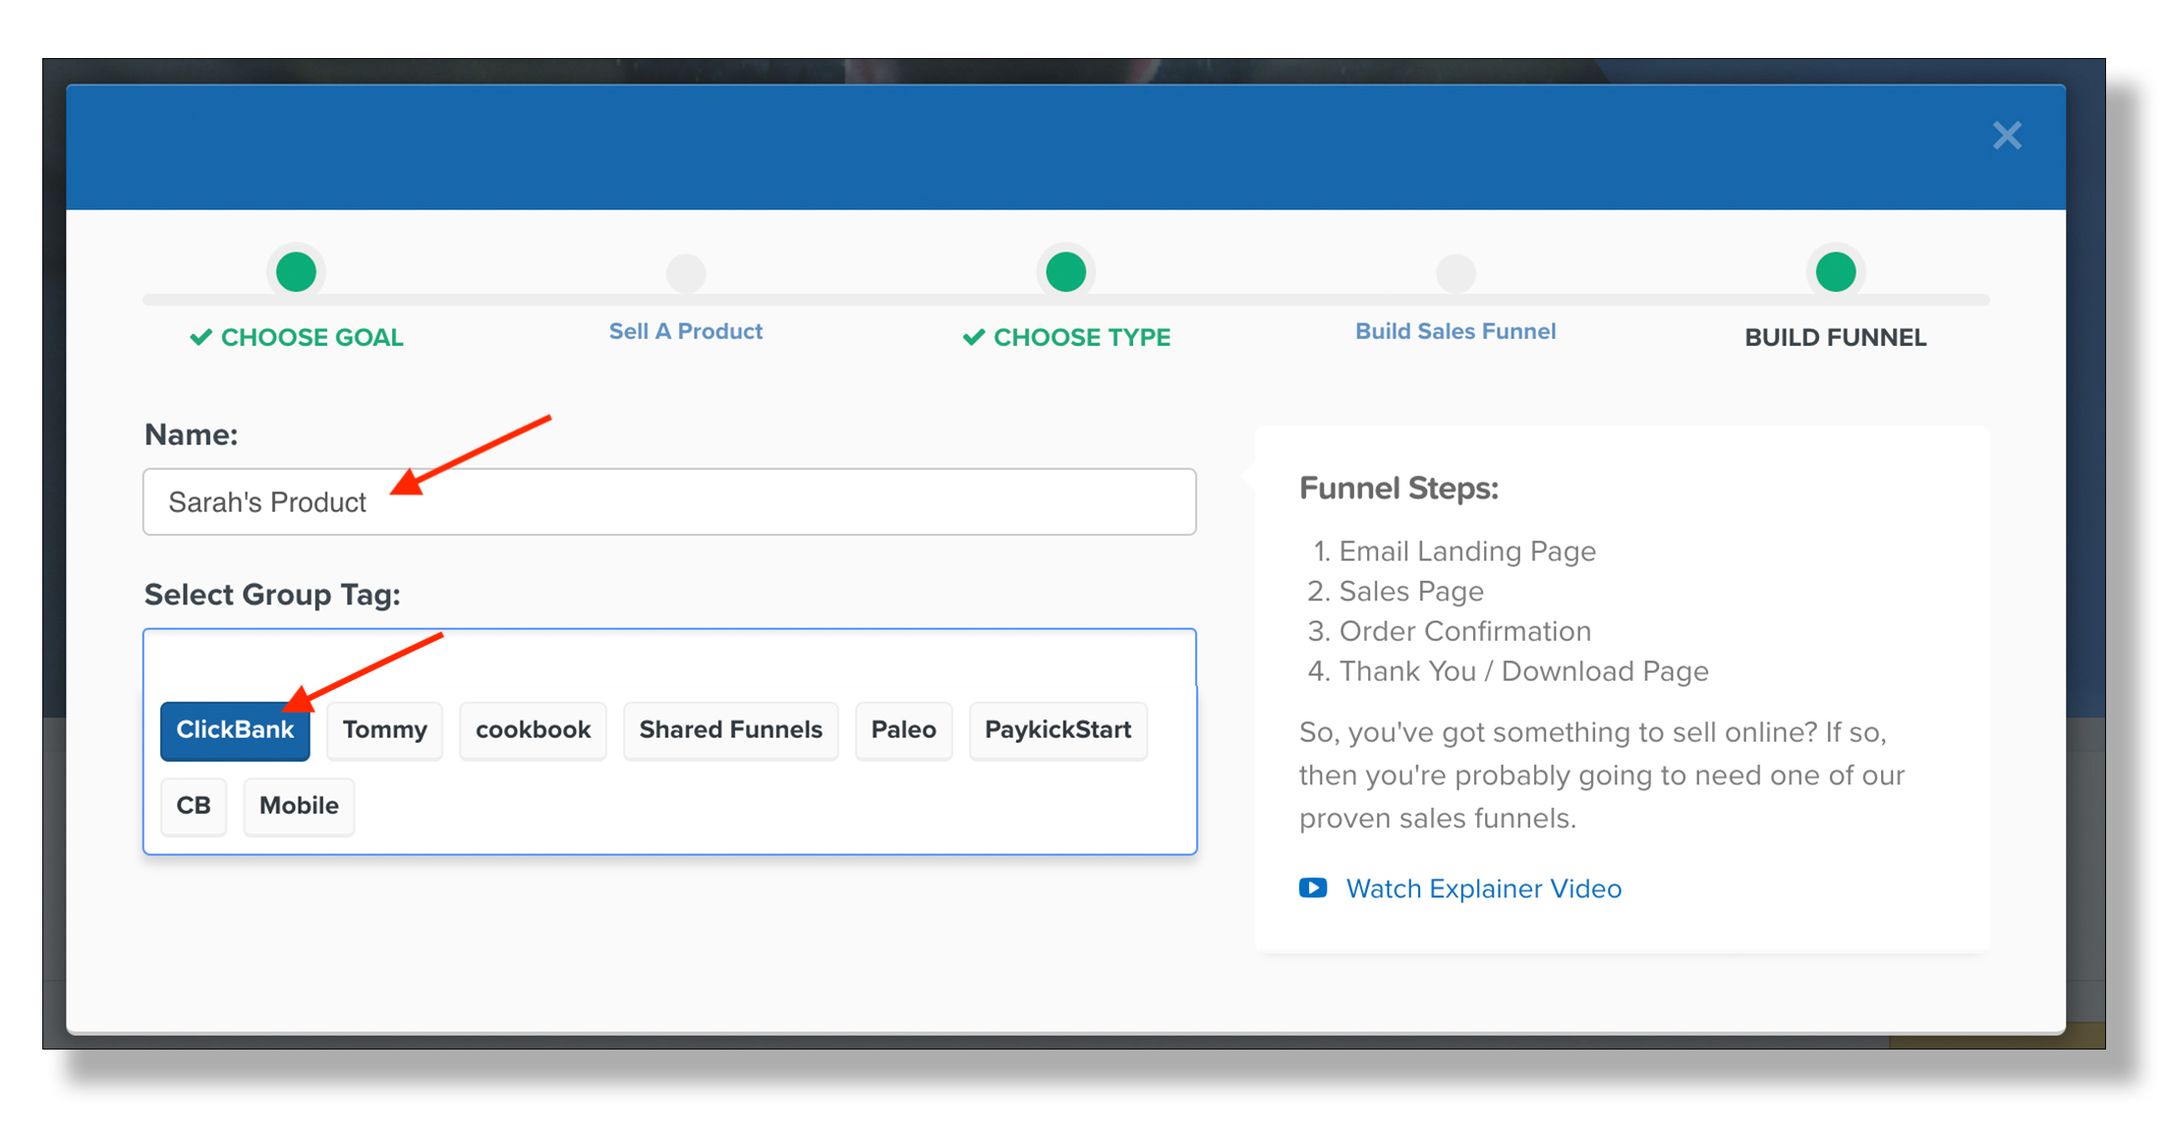The width and height of the screenshot is (2168, 1139).
Task: Select the Mobile group tag
Action: (x=298, y=803)
